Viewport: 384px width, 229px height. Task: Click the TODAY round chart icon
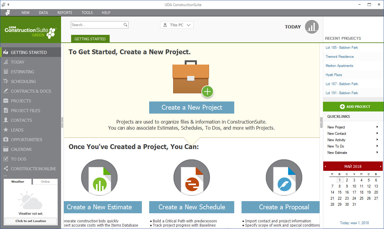(312, 27)
